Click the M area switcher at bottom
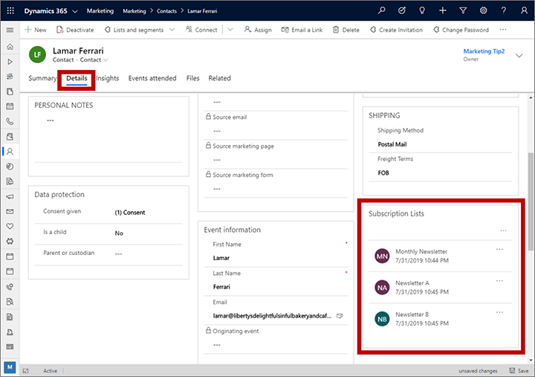535x377 pixels. 10,367
